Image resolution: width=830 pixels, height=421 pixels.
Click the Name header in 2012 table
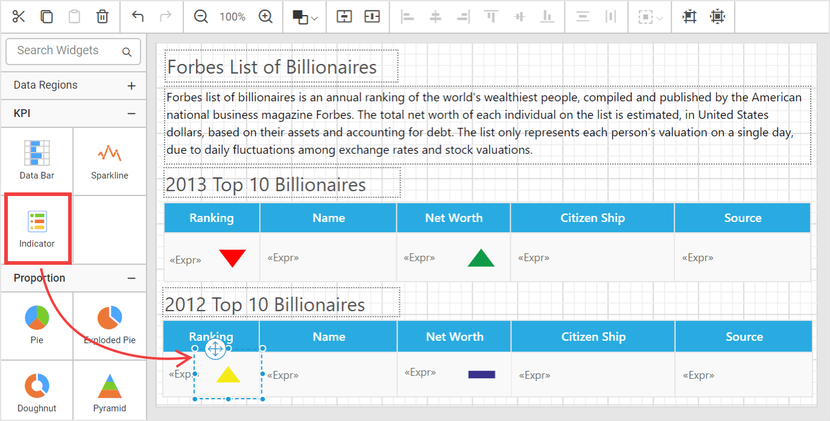[x=329, y=337]
